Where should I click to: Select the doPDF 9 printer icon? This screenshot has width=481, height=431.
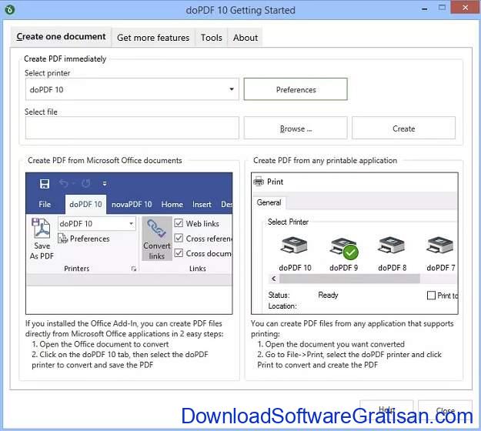(343, 247)
